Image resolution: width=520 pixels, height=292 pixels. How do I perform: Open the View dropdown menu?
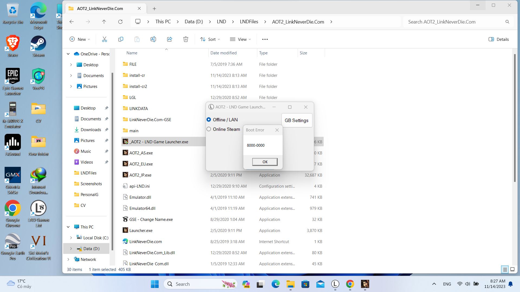[x=240, y=39]
